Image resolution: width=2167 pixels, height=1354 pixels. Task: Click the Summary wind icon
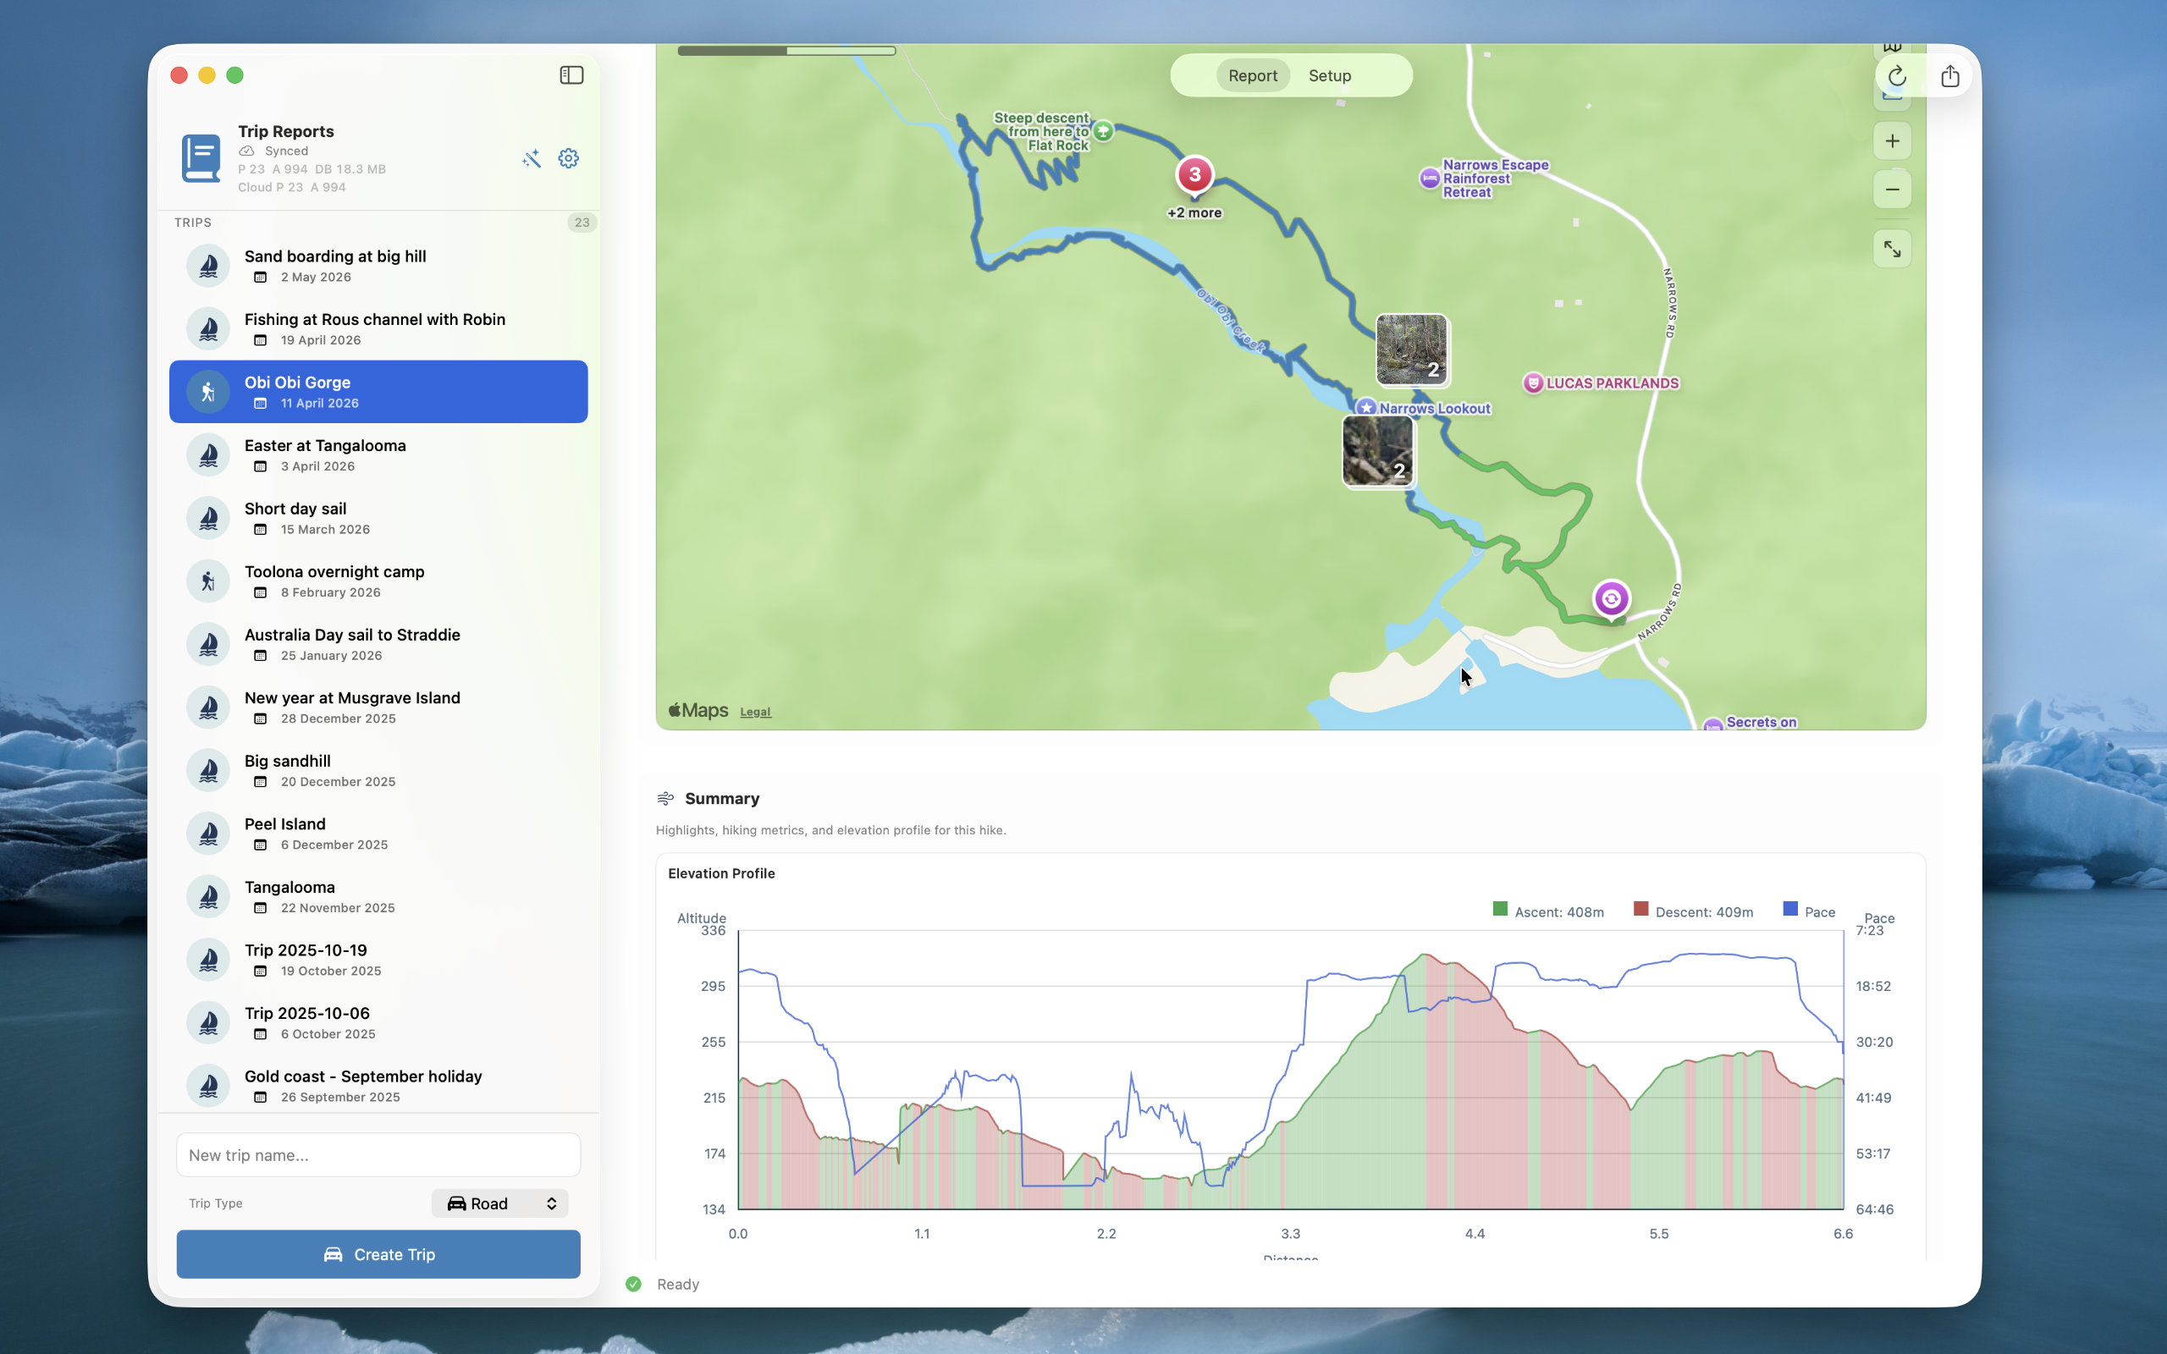[x=665, y=799]
